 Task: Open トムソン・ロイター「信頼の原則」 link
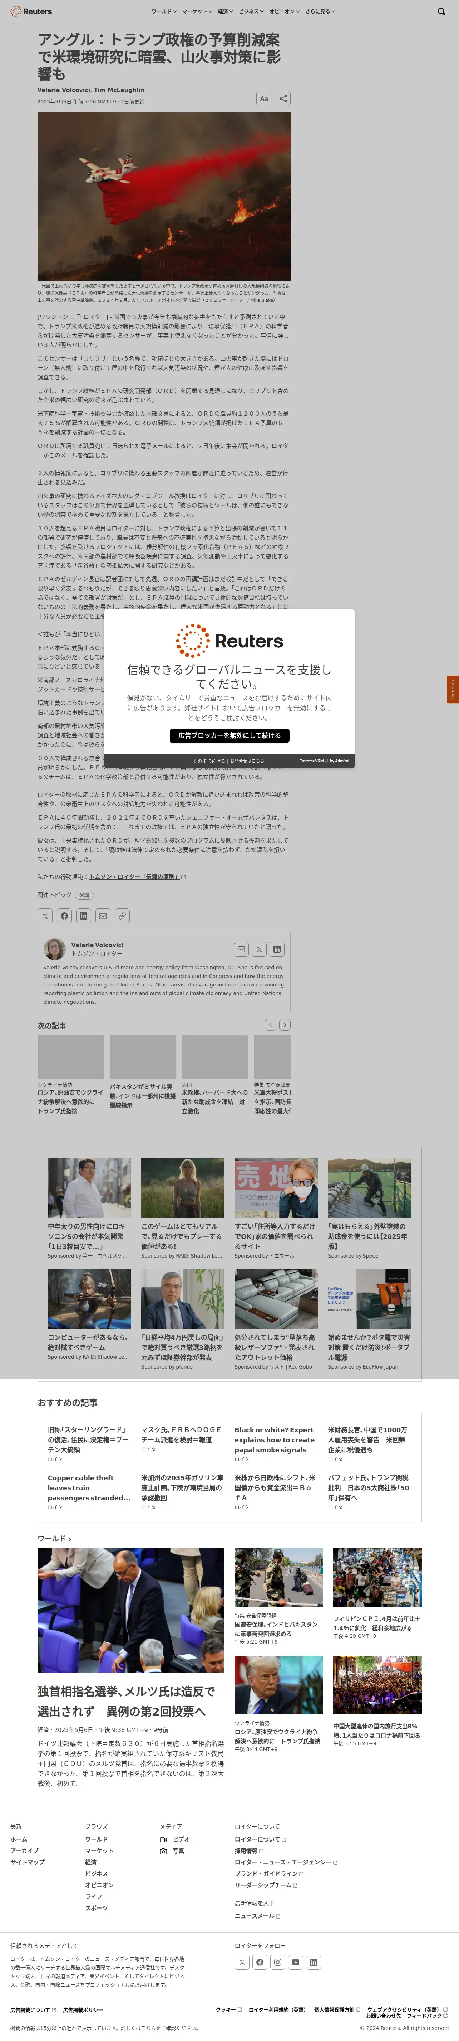[137, 877]
